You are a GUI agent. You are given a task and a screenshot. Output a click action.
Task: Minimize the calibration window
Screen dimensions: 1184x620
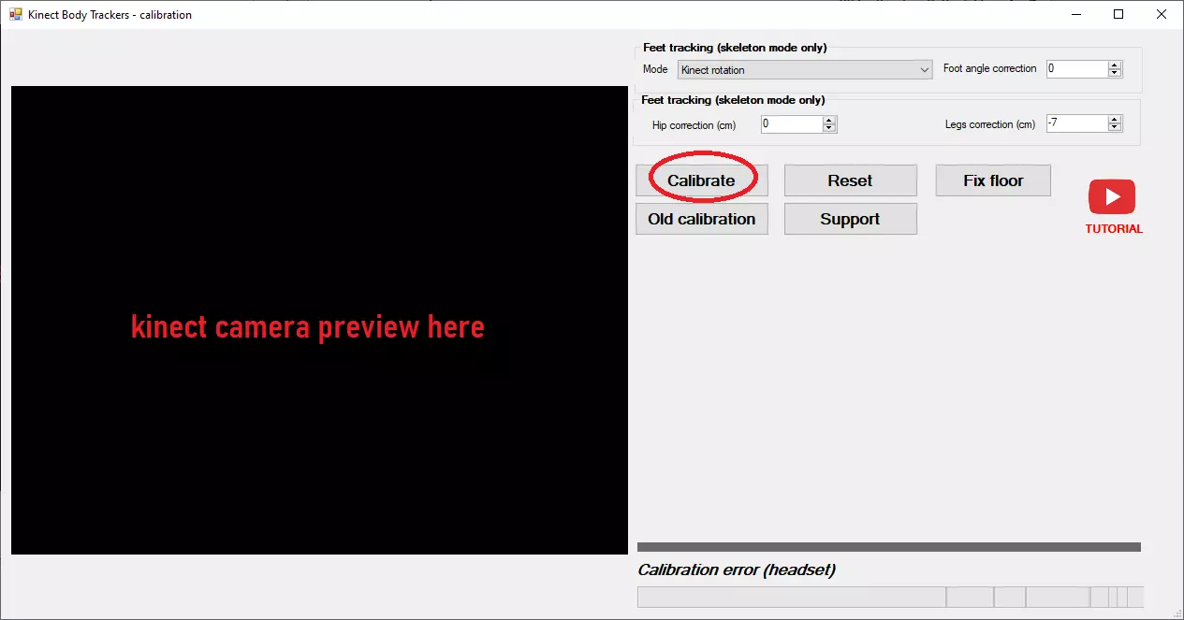click(1074, 14)
